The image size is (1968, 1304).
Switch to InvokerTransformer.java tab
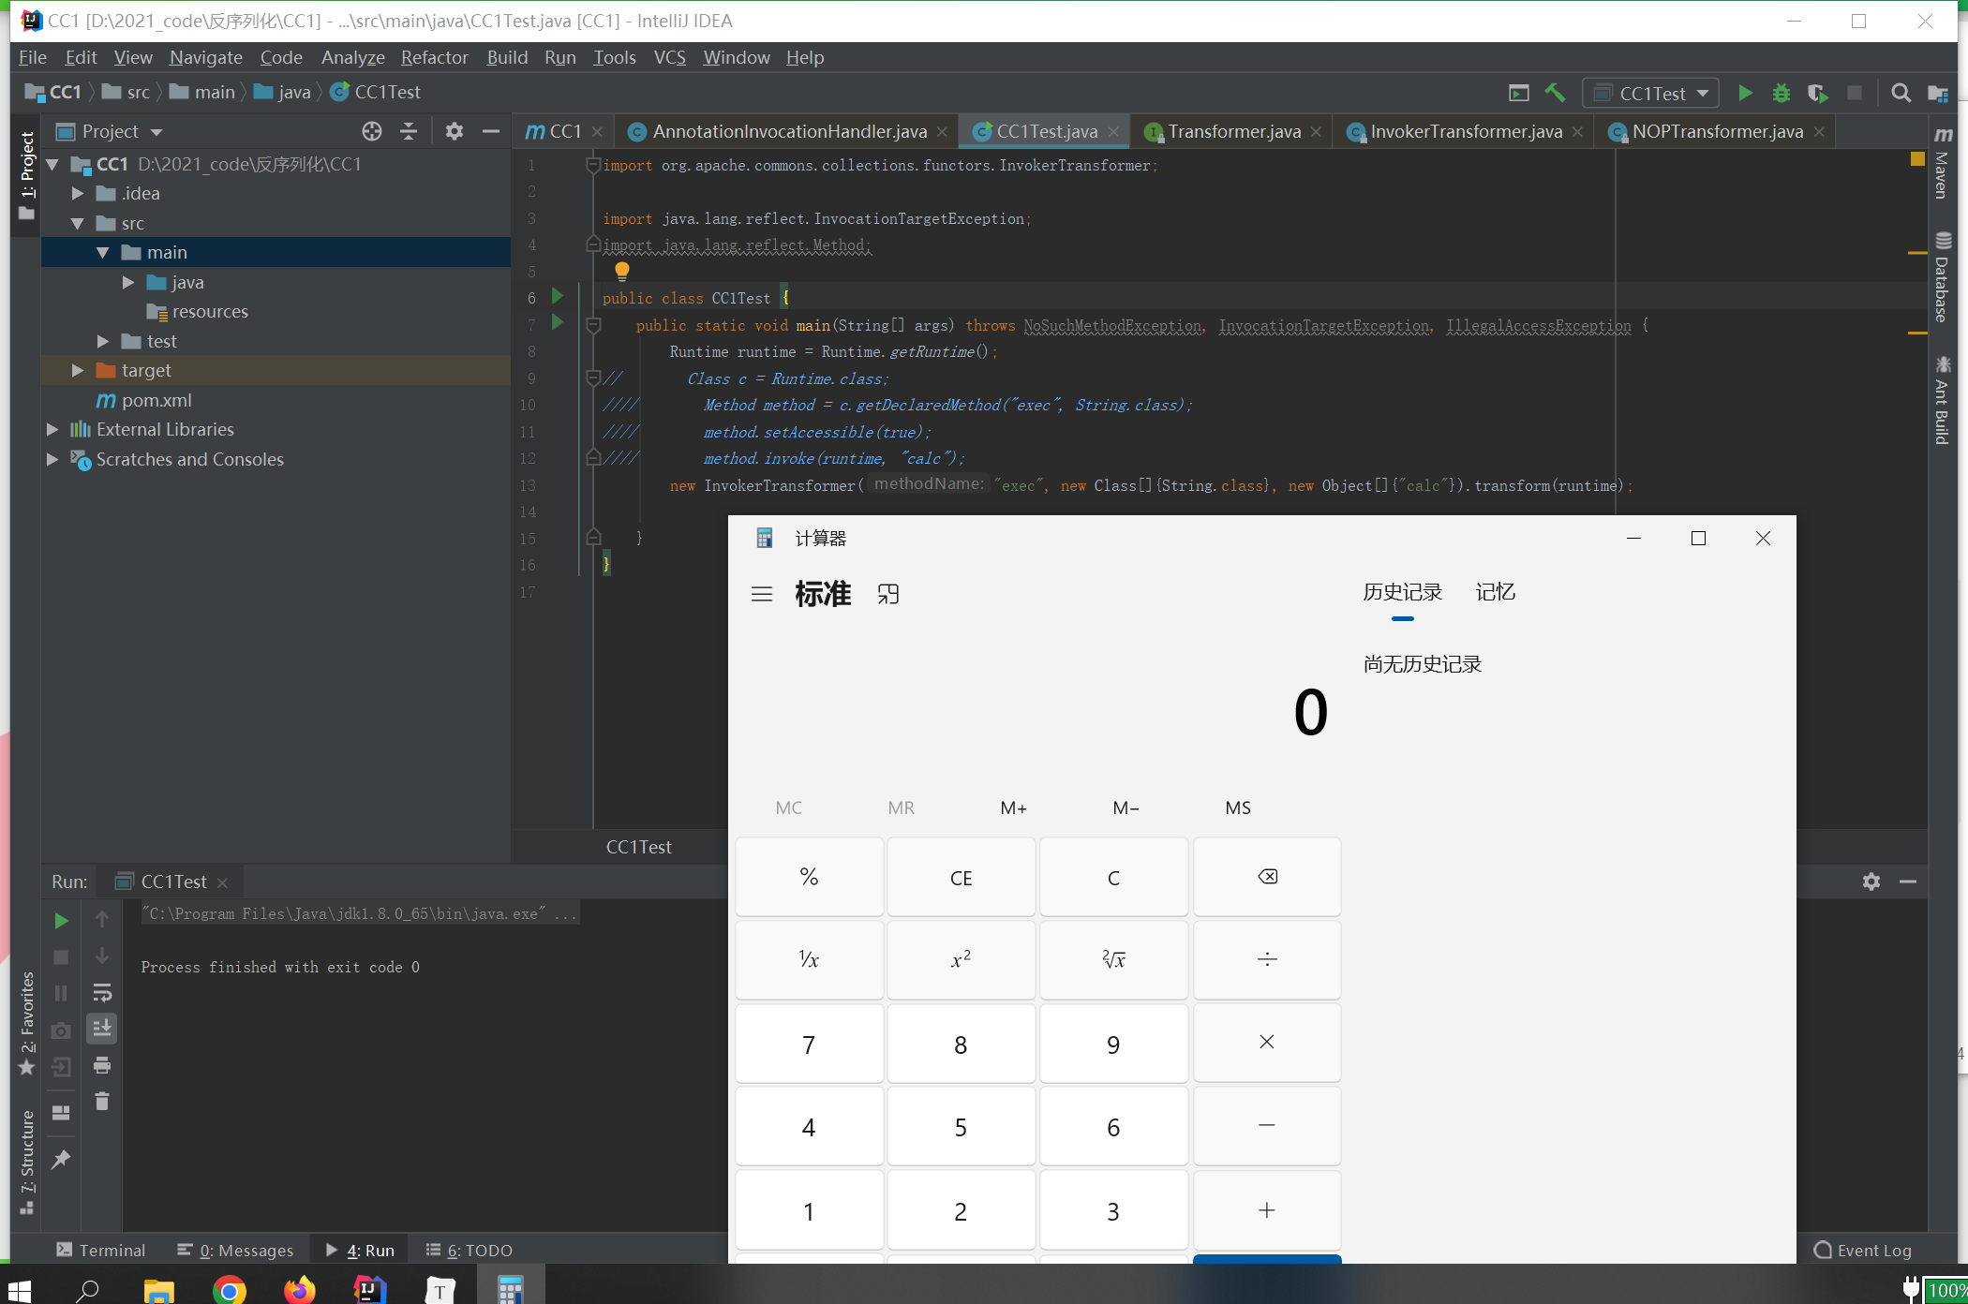pos(1465,132)
